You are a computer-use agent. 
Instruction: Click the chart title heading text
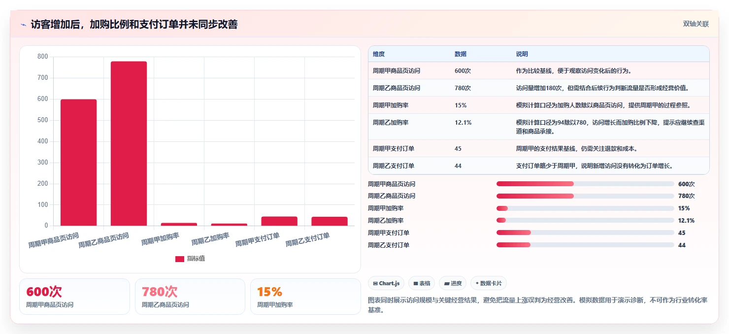134,25
